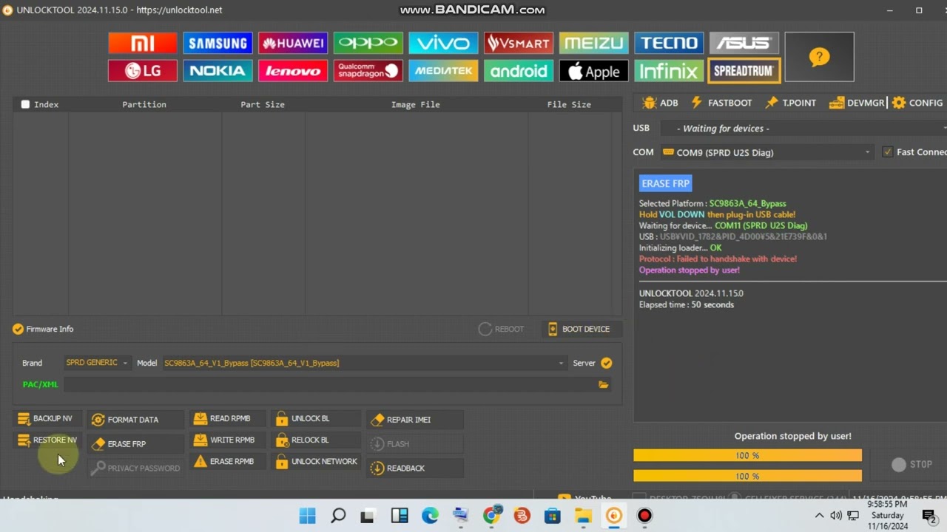Screen dimensions: 947x532
Task: Click the Image File column header
Action: [416, 104]
